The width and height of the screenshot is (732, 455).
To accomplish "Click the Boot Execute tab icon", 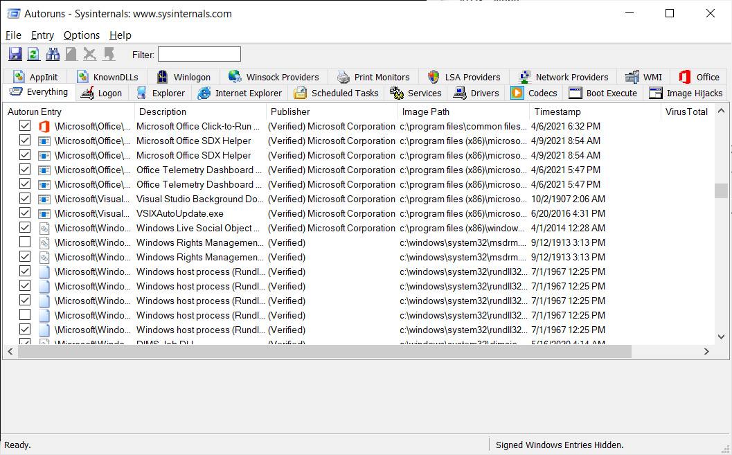I will pos(575,93).
